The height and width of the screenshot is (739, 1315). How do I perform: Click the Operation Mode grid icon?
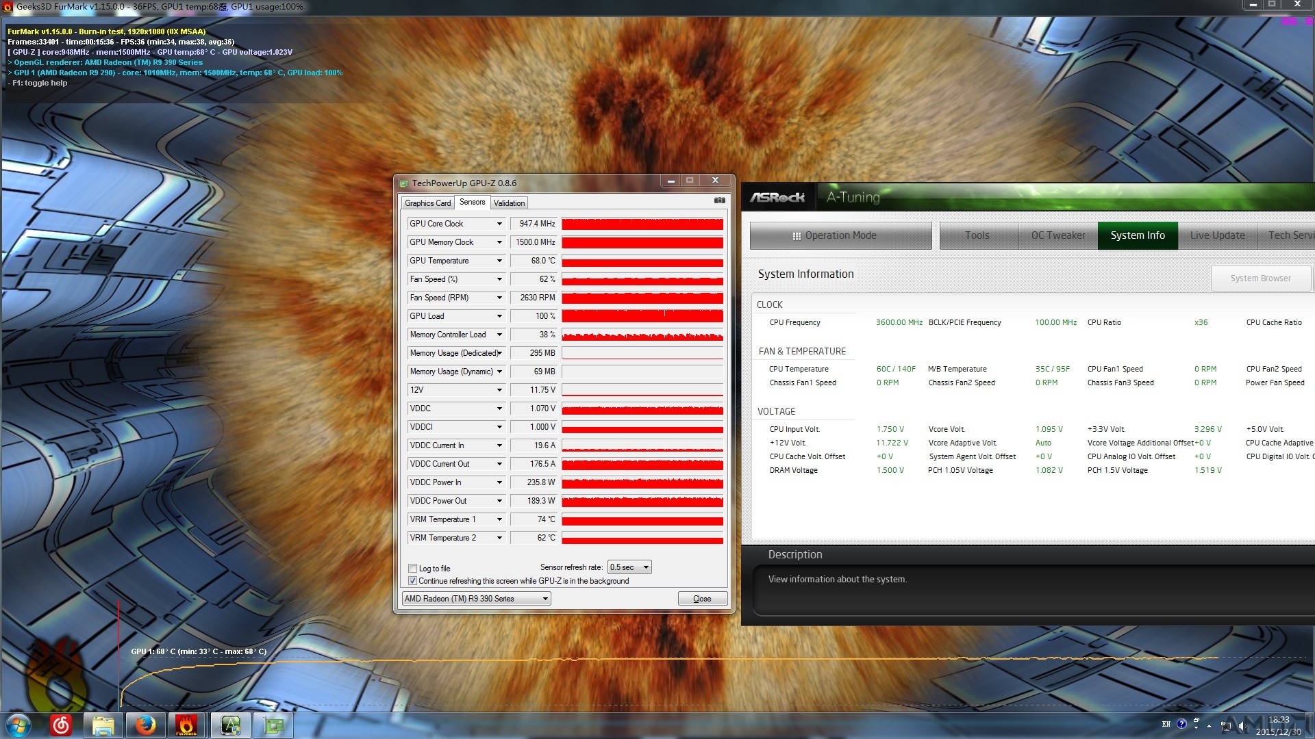click(797, 236)
